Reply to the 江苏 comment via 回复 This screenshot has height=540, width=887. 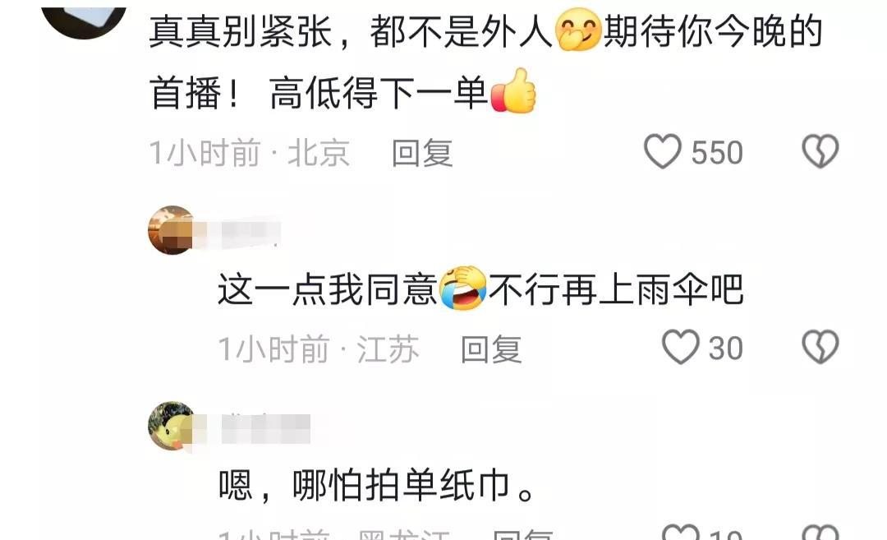491,348
